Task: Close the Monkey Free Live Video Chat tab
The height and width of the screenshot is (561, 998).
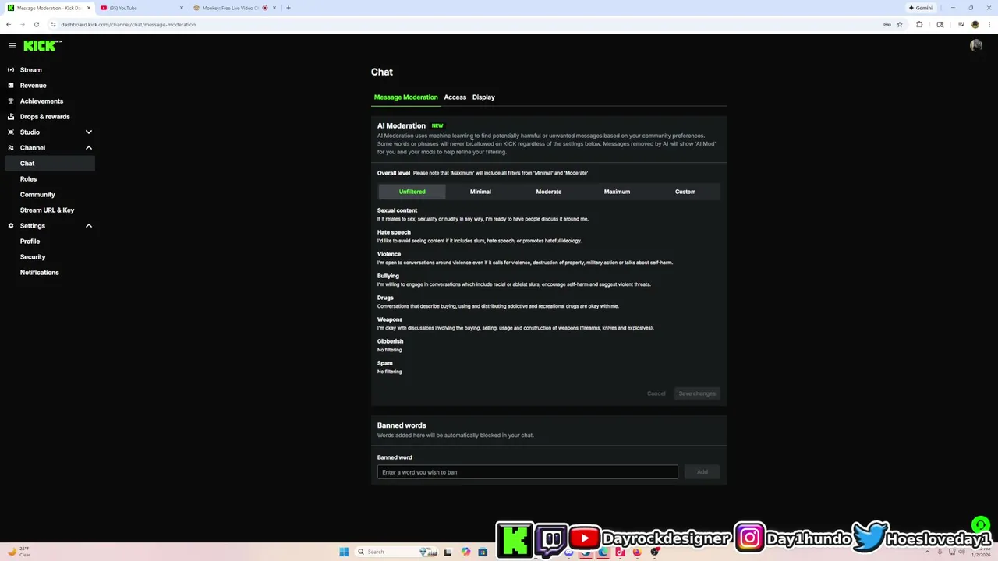Action: tap(274, 8)
